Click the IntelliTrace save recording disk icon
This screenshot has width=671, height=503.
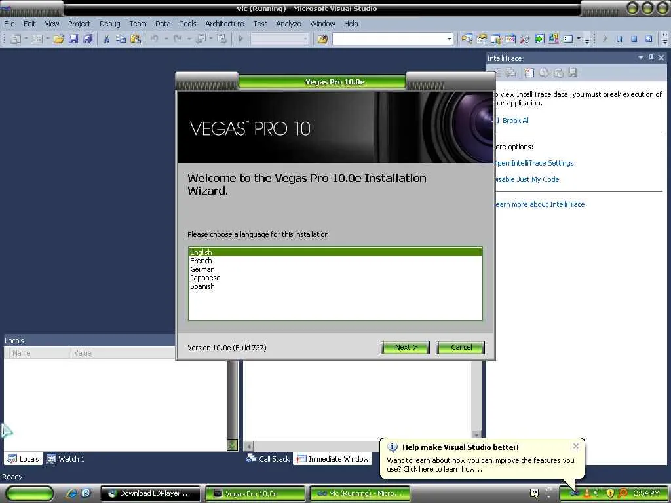[x=573, y=73]
